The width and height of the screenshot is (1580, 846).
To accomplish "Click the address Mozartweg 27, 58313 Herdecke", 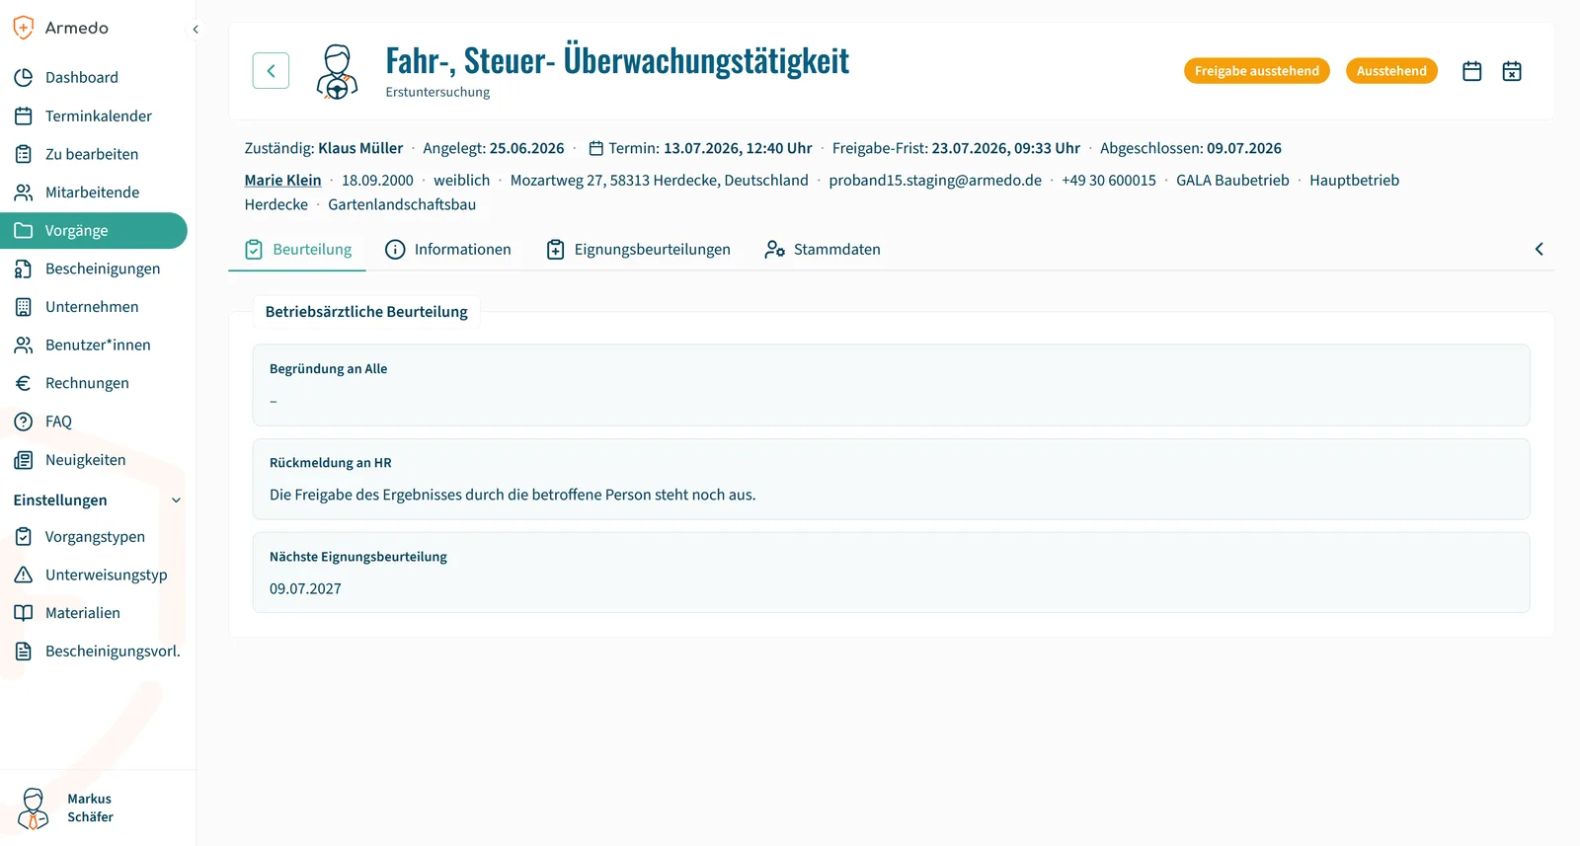I will tap(659, 180).
